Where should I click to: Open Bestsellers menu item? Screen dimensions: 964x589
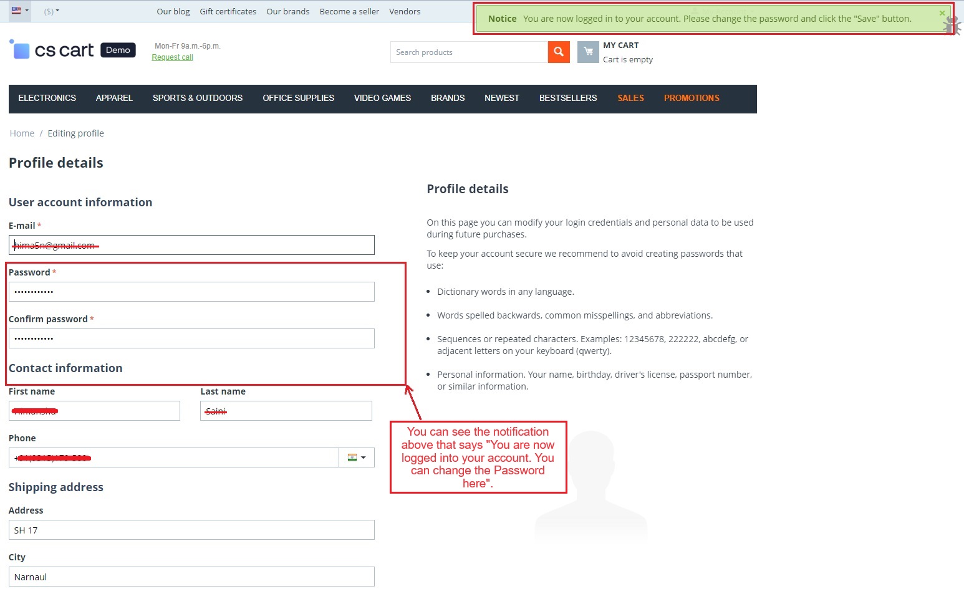coord(568,98)
